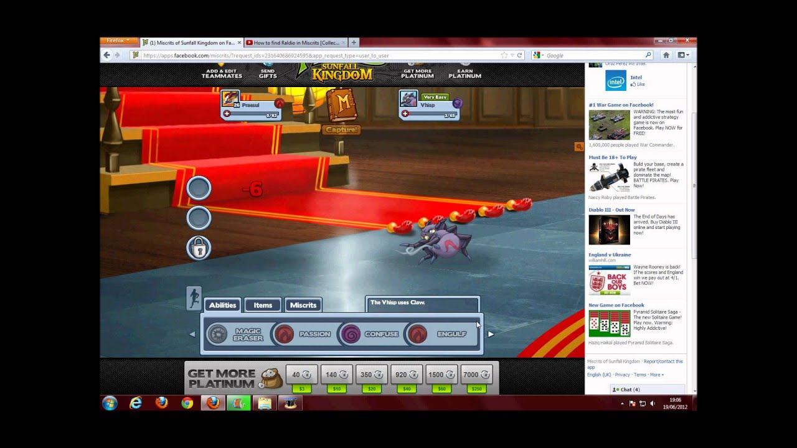Click the flee running-man icon
This screenshot has height=448, width=797.
pos(194,298)
